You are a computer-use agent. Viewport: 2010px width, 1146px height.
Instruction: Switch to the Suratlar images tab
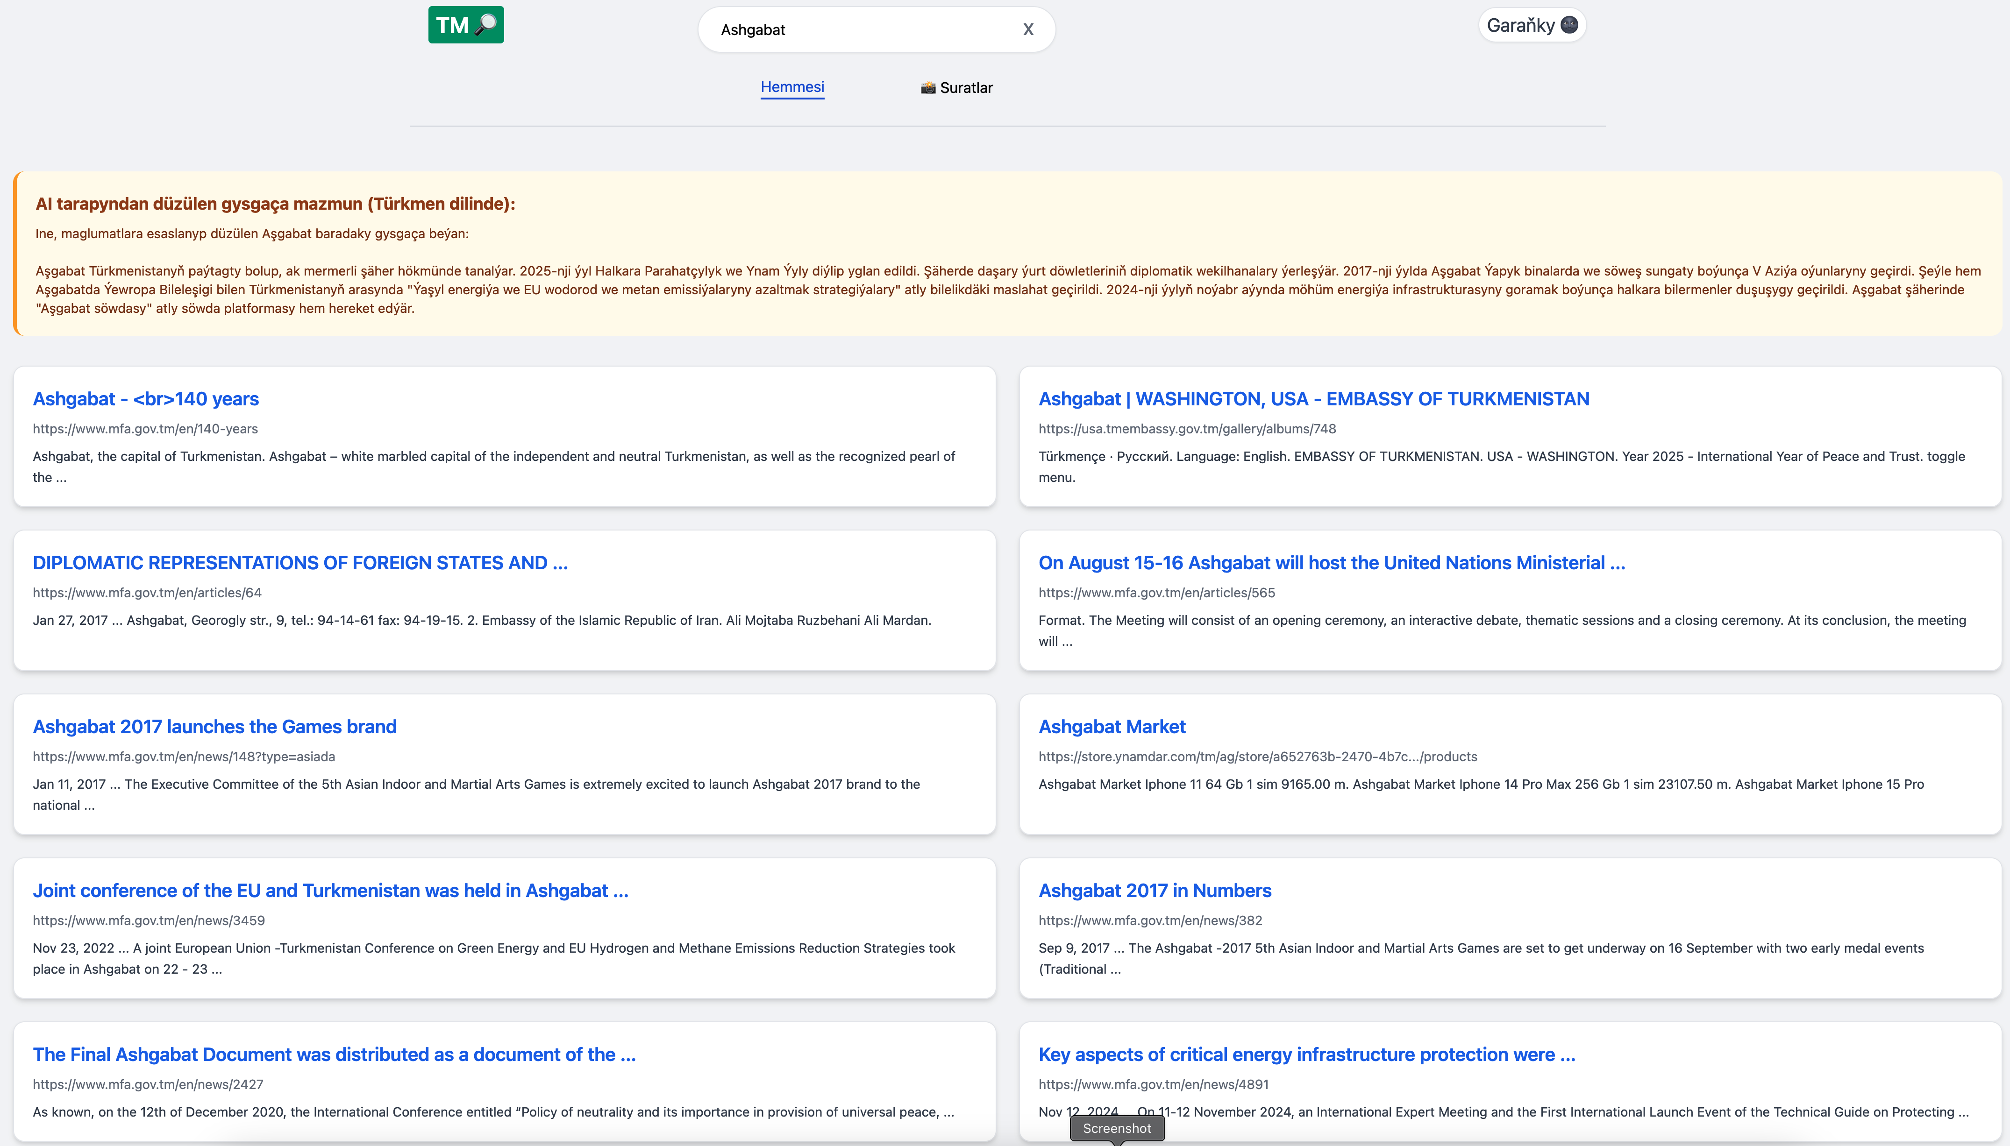pos(956,87)
